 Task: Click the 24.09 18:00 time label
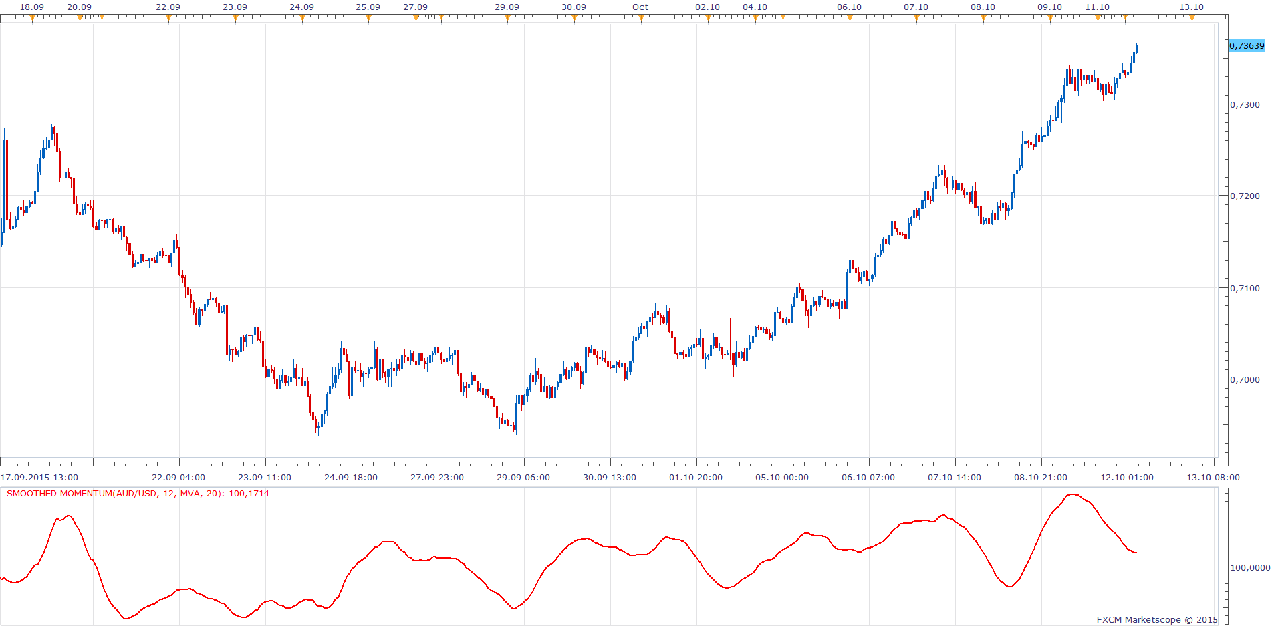click(351, 478)
